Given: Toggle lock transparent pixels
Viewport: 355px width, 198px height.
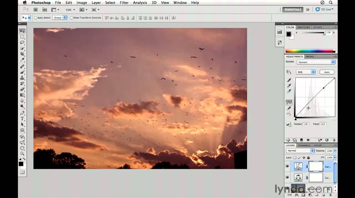Looking at the screenshot, I should point(295,158).
